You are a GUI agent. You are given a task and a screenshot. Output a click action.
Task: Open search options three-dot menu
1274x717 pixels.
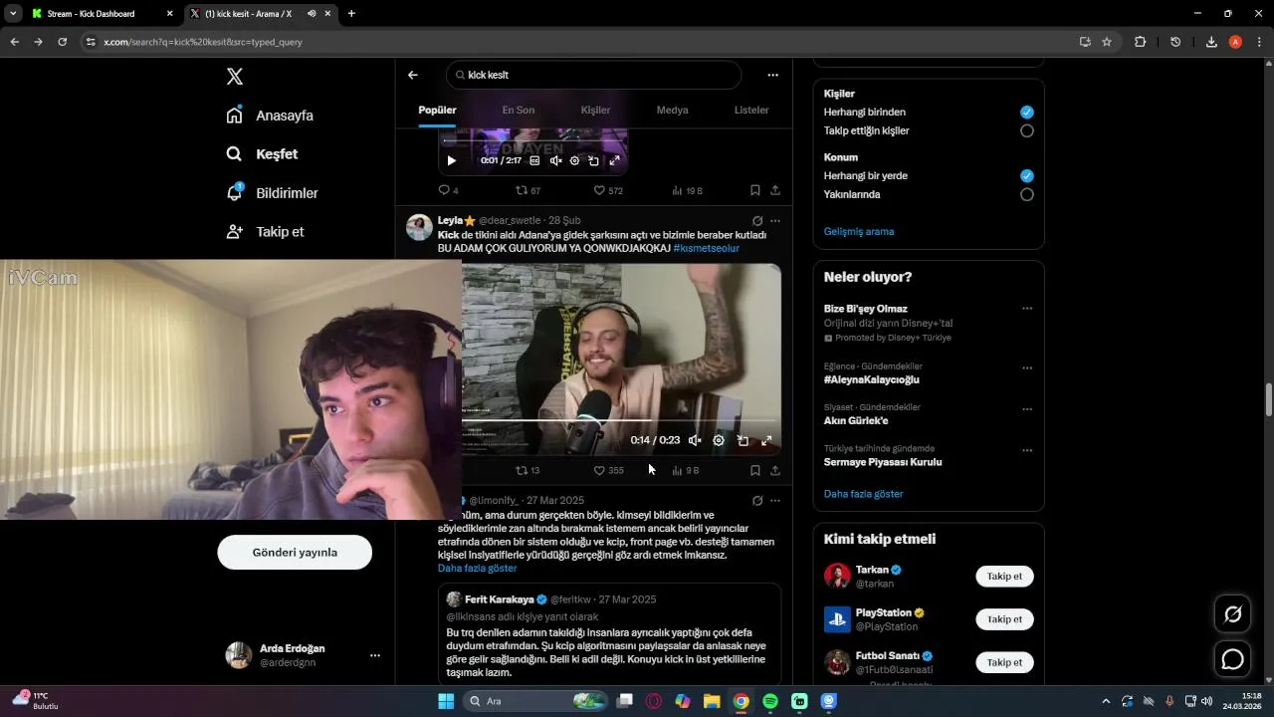pyautogui.click(x=772, y=75)
